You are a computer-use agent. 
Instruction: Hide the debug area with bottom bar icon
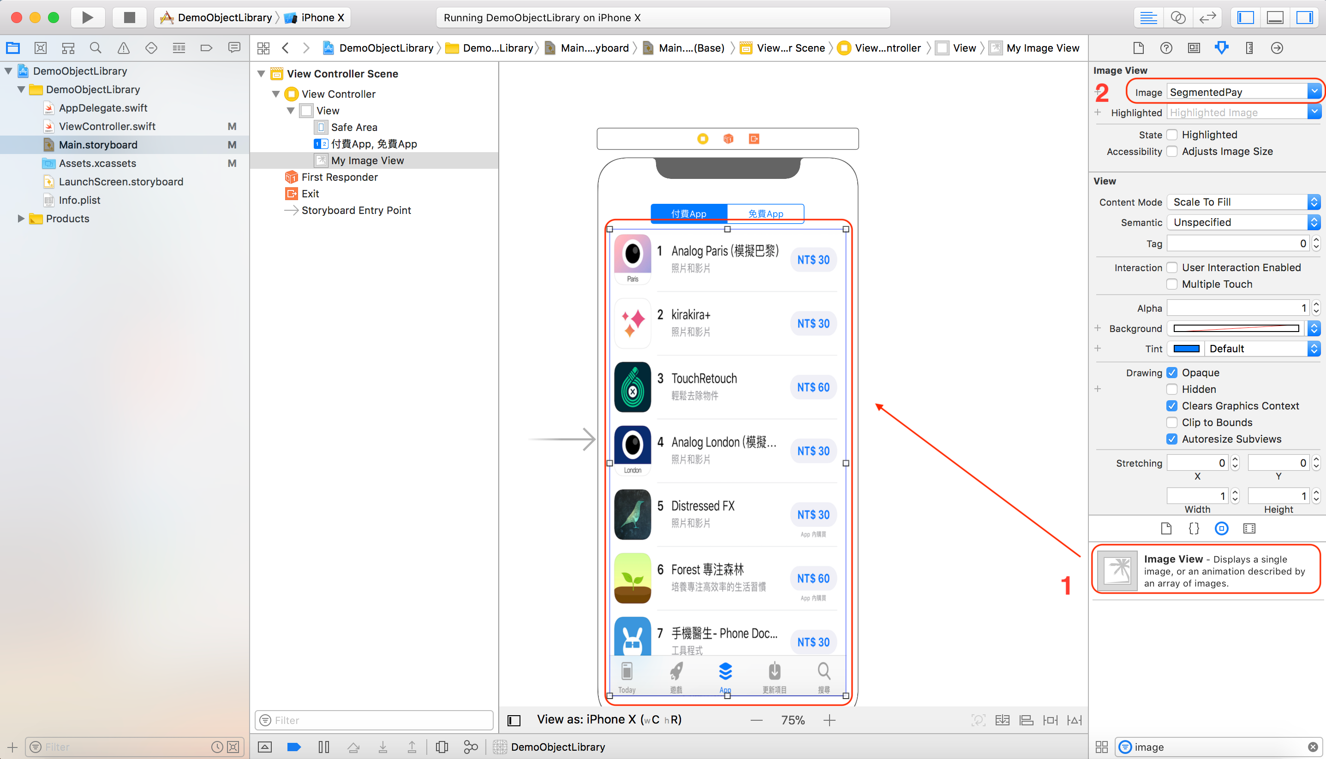click(x=1274, y=17)
